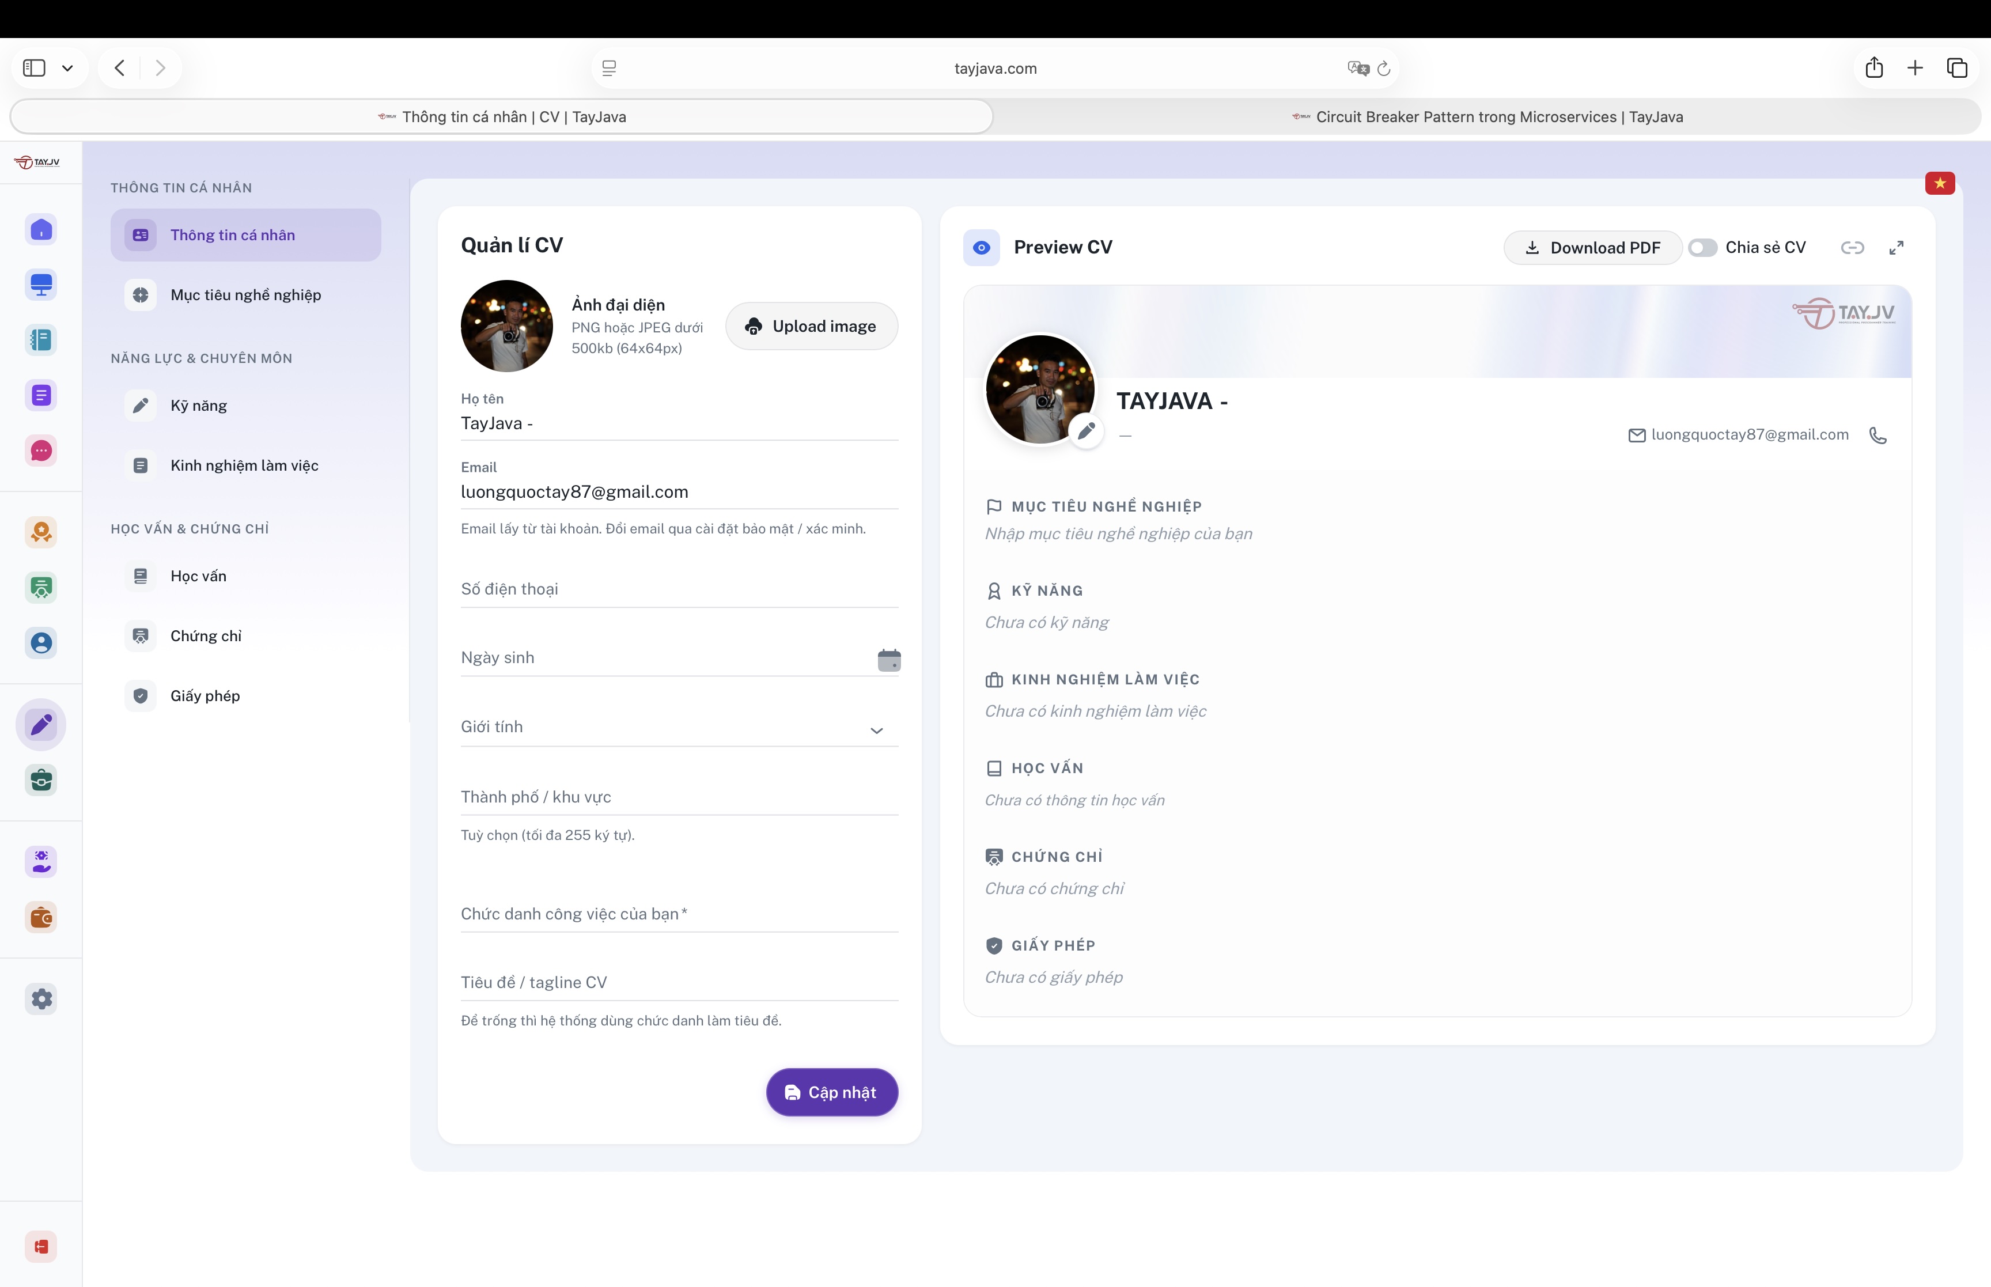The image size is (1991, 1287).
Task: Select Thông tin cá nhân menu item
Action: [x=245, y=235]
